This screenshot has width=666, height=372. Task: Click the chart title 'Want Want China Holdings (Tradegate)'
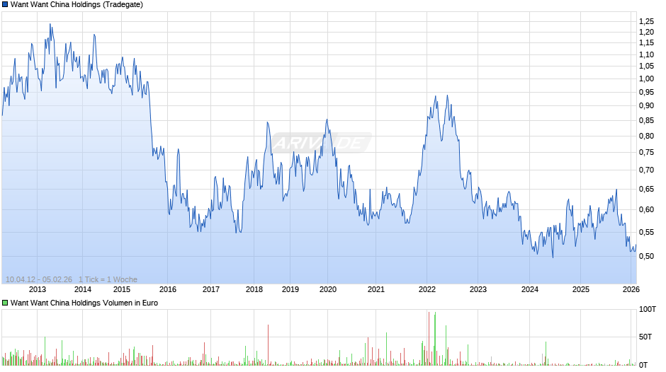tap(77, 5)
